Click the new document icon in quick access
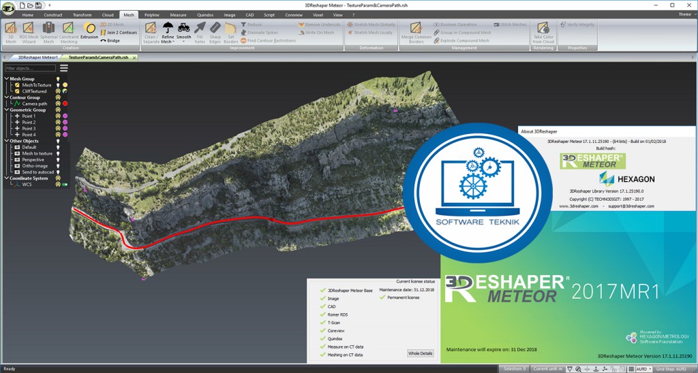Screen dimensions: 698x373 [x=22, y=5]
